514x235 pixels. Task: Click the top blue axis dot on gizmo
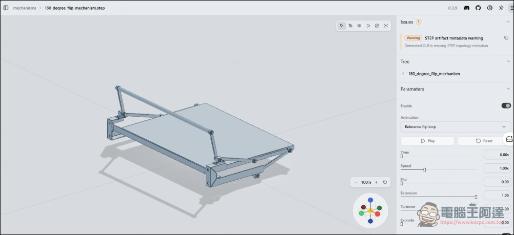(x=370, y=200)
